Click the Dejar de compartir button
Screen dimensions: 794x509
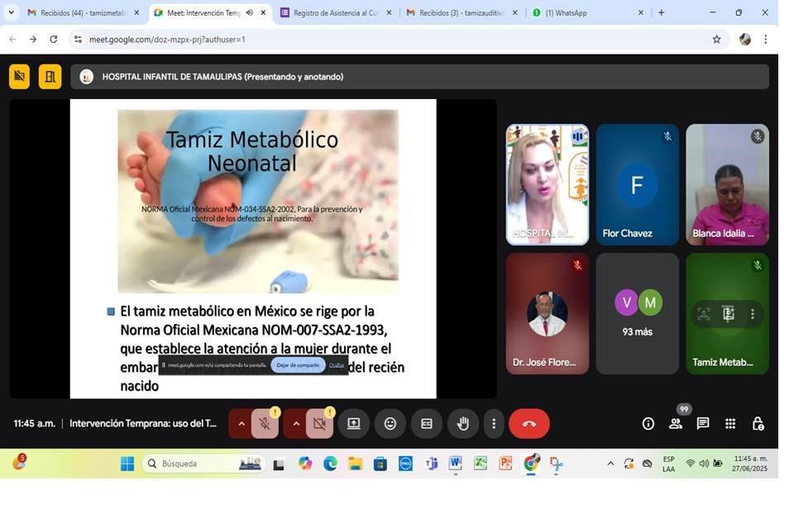[x=298, y=365]
